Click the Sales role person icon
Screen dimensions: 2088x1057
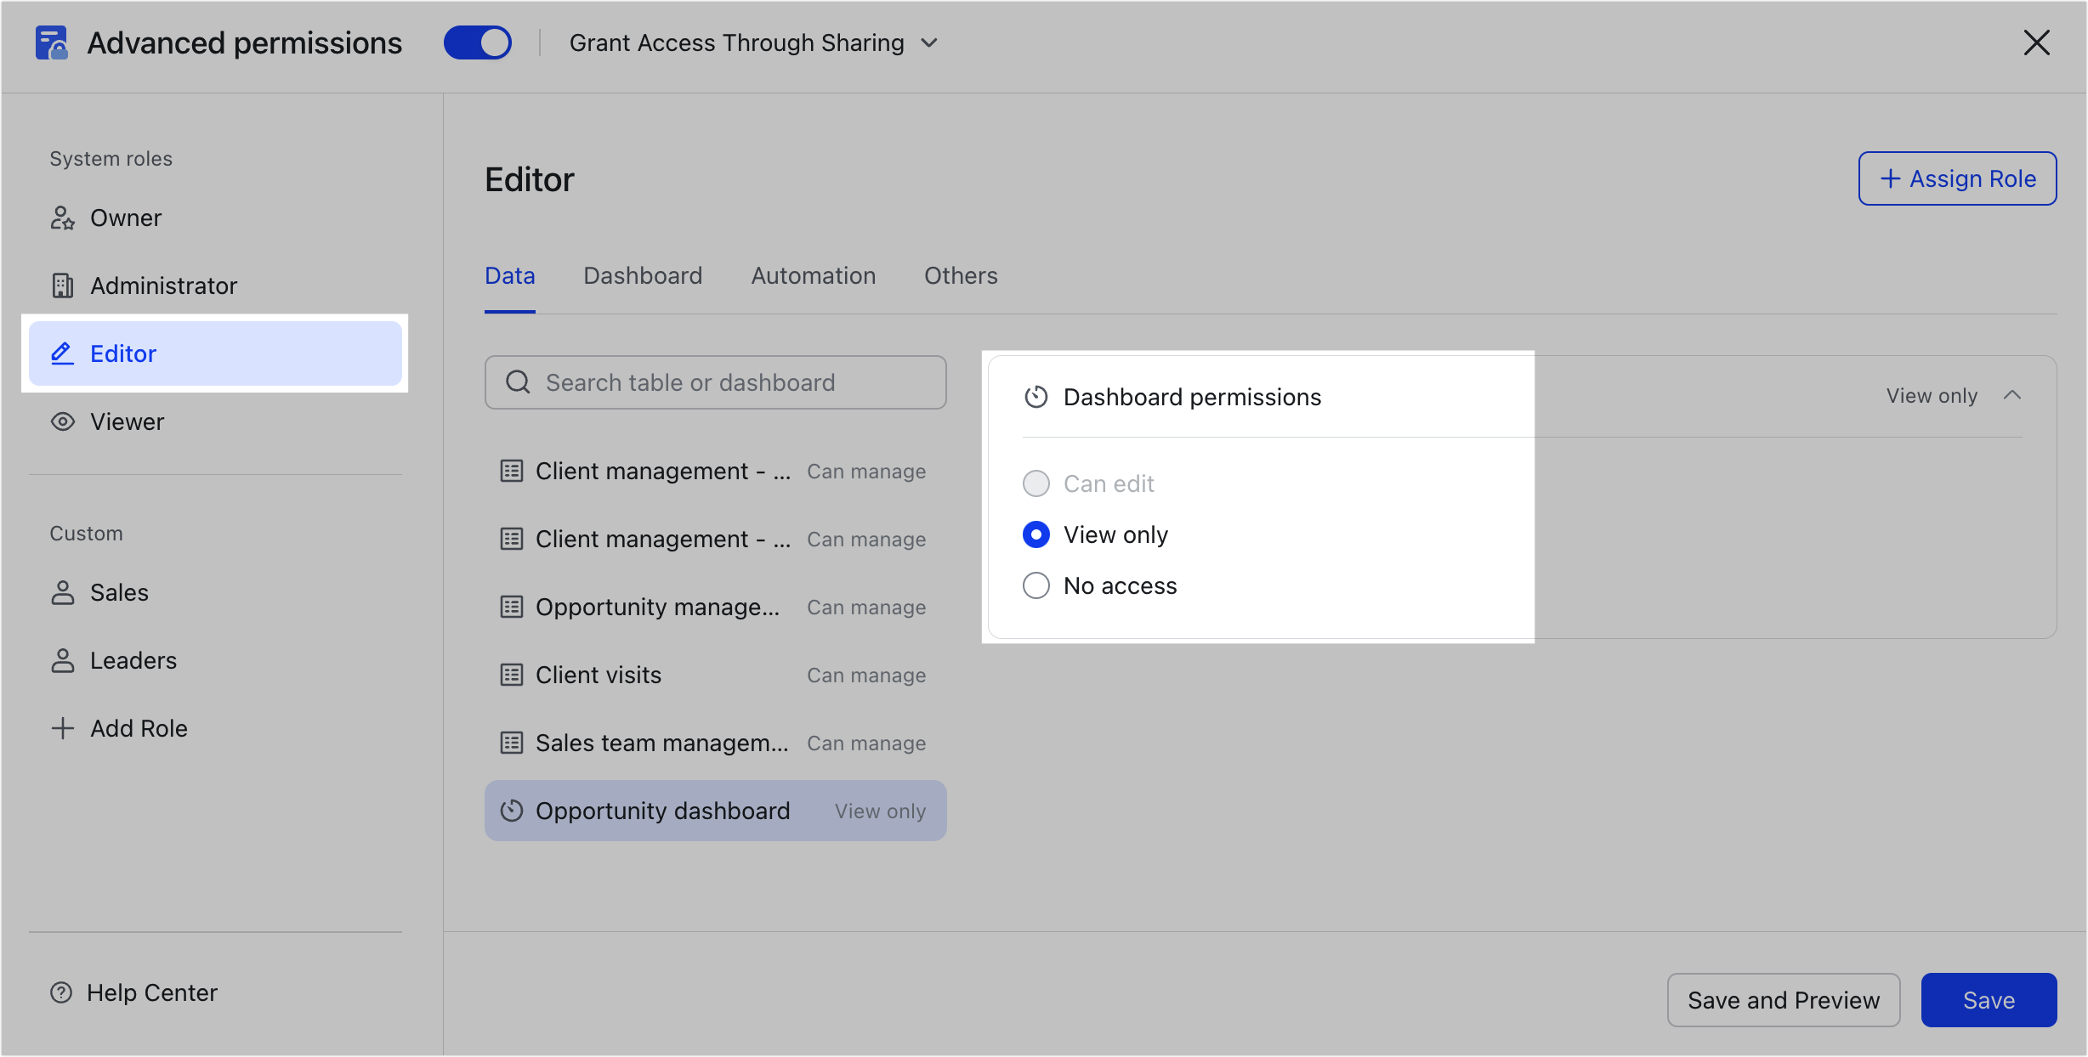click(x=62, y=592)
